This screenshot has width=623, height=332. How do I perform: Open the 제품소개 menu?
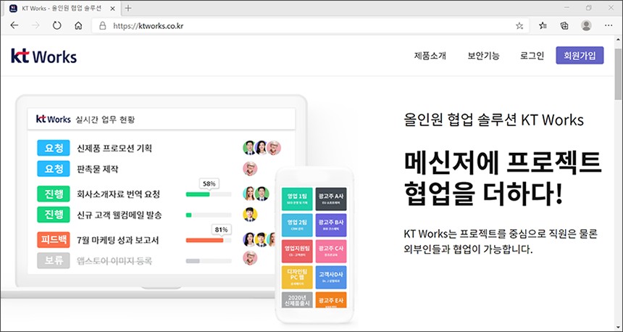430,56
